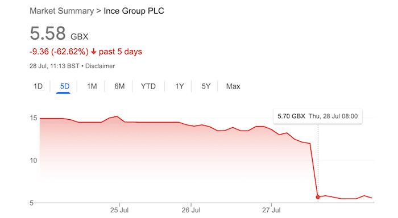
Task: Switch to the 1M range tab
Action: click(x=92, y=86)
